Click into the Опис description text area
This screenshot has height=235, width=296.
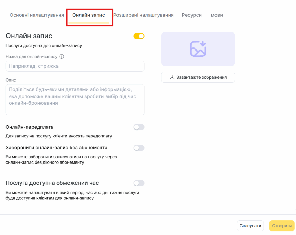75,100
